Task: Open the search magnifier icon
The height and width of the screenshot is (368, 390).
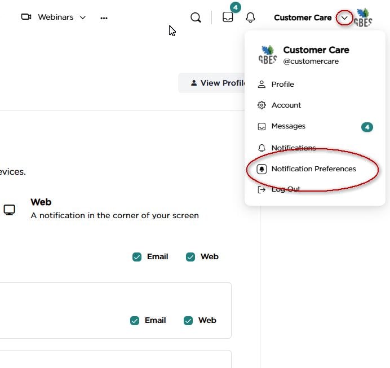Action: [x=196, y=17]
